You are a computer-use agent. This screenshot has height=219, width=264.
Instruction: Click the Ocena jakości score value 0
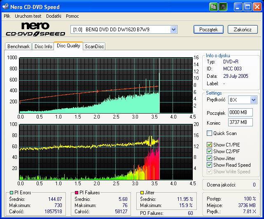pos(254,185)
